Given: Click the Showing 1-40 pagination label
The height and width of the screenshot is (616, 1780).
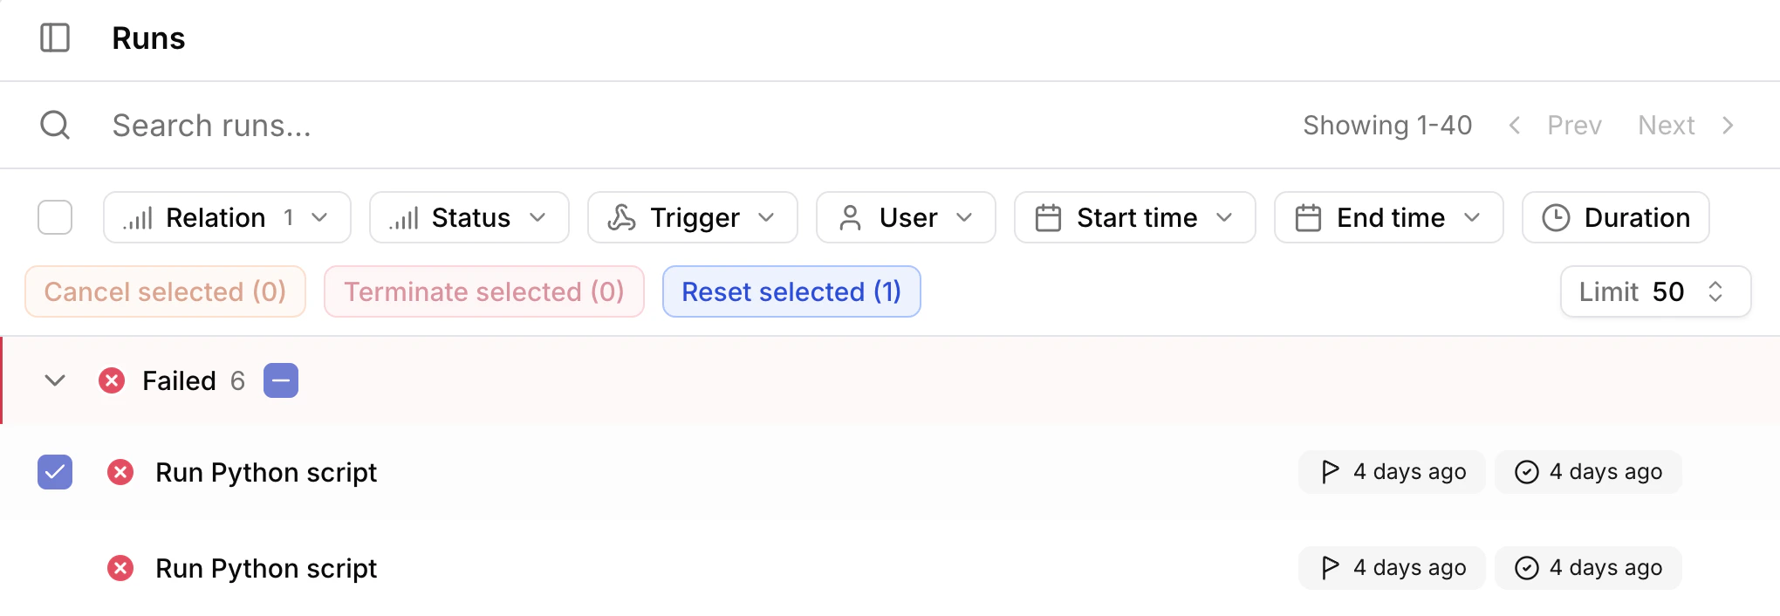Looking at the screenshot, I should pos(1387,125).
